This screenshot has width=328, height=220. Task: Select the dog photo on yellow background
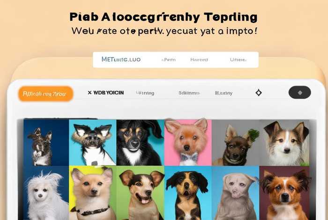click(93, 193)
